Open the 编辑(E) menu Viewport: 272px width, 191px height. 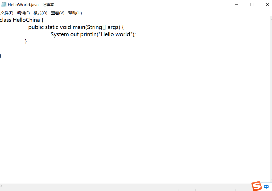click(23, 13)
